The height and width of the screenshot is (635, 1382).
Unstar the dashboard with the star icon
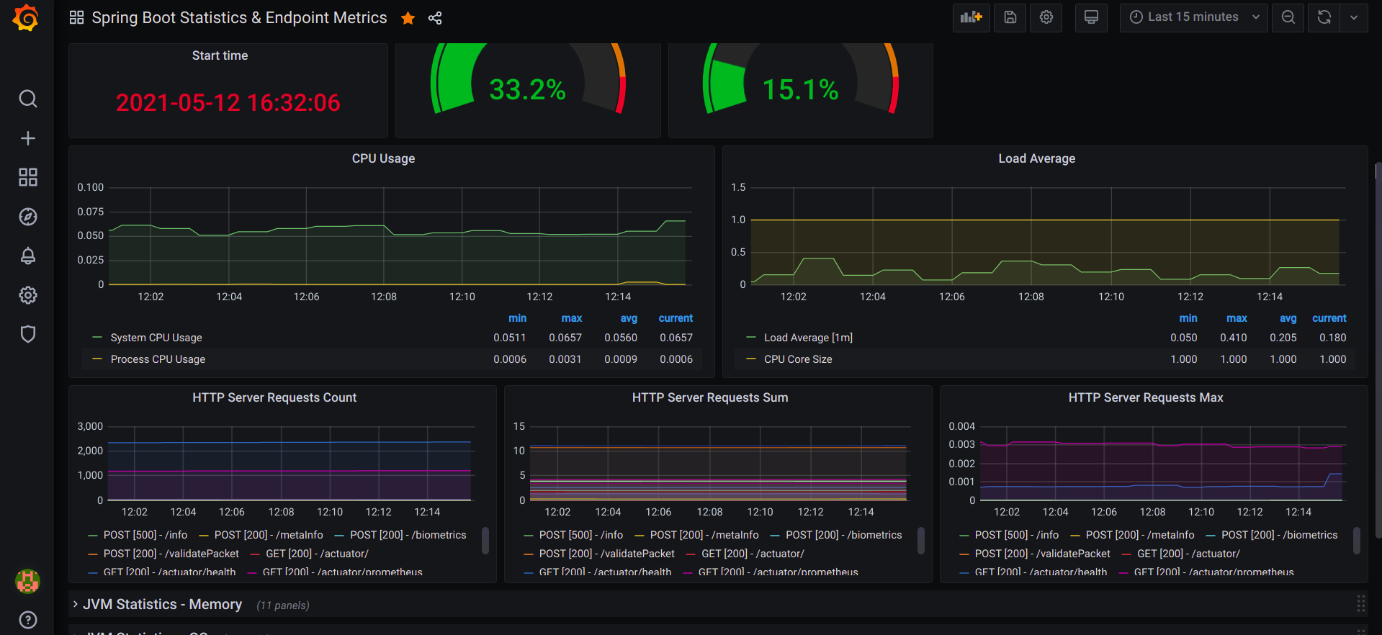(x=408, y=18)
